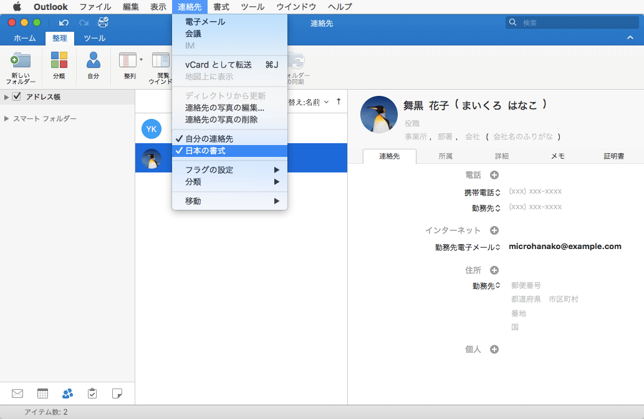This screenshot has height=419, width=644.
Task: Click the Print icon in title bar
Action: 103,22
